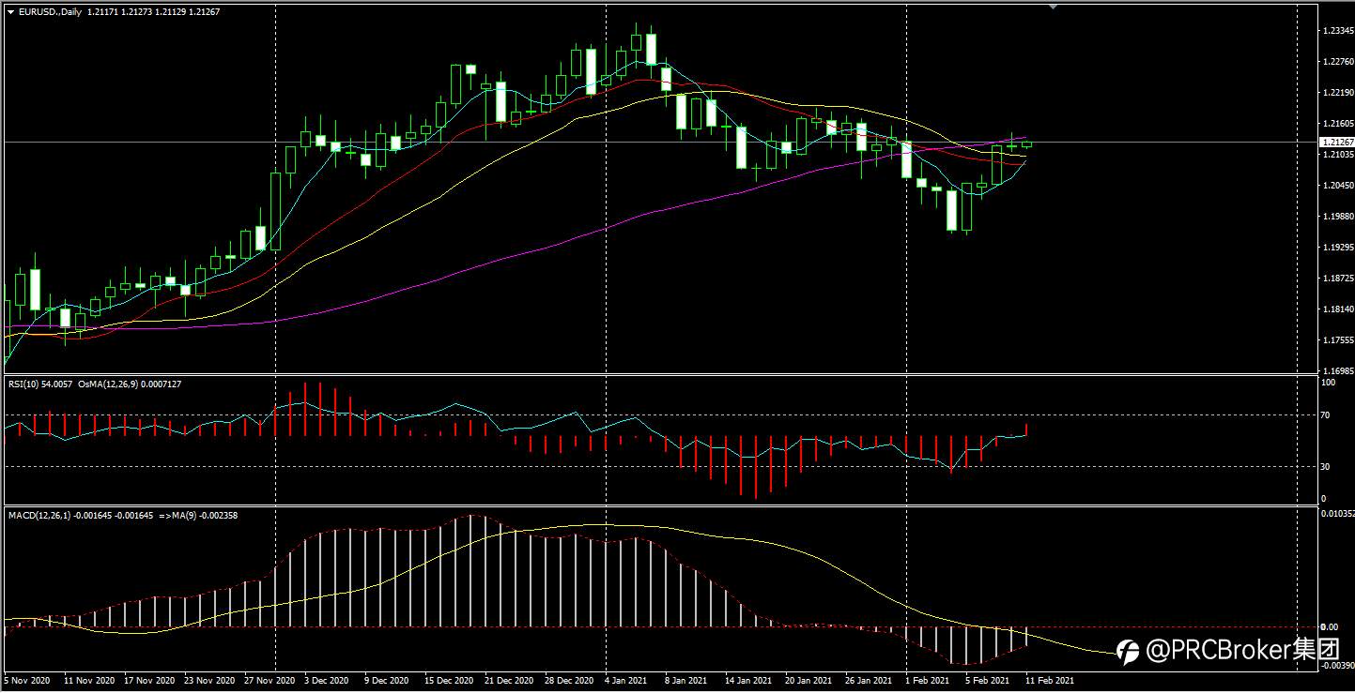Image resolution: width=1355 pixels, height=693 pixels.
Task: Click the 20 Jan 2021 date label
Action: 808,680
